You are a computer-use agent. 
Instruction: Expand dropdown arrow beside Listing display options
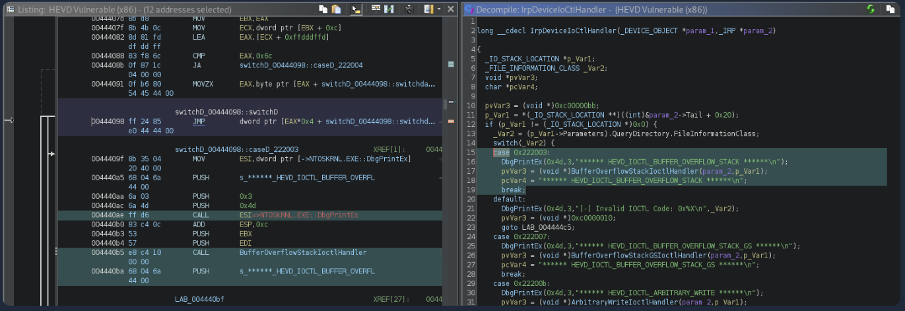tap(438, 9)
